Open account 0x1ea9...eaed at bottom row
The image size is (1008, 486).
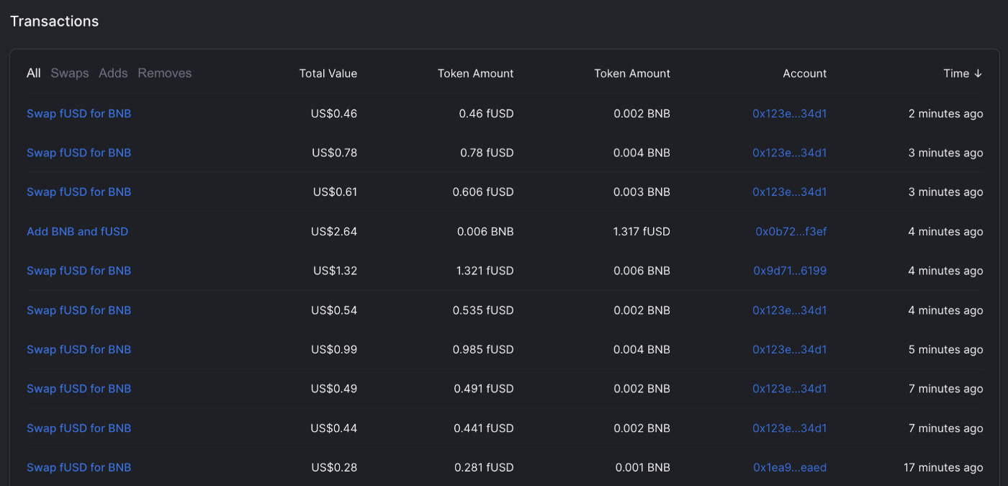pos(789,467)
